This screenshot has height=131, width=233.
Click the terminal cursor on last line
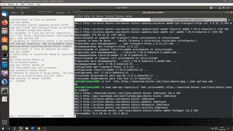(x=75, y=116)
